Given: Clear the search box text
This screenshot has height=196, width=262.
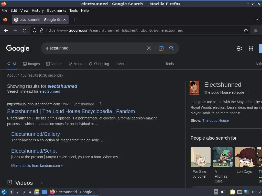Looking at the screenshot, I should 149,48.
